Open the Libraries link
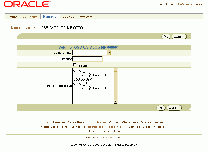The width and height of the screenshot is (208, 152). coord(101,122)
